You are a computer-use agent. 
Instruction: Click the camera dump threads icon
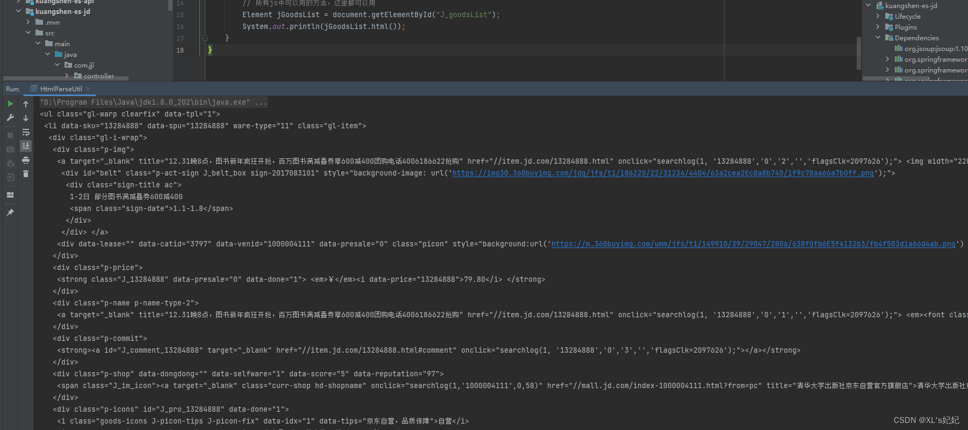tap(10, 149)
